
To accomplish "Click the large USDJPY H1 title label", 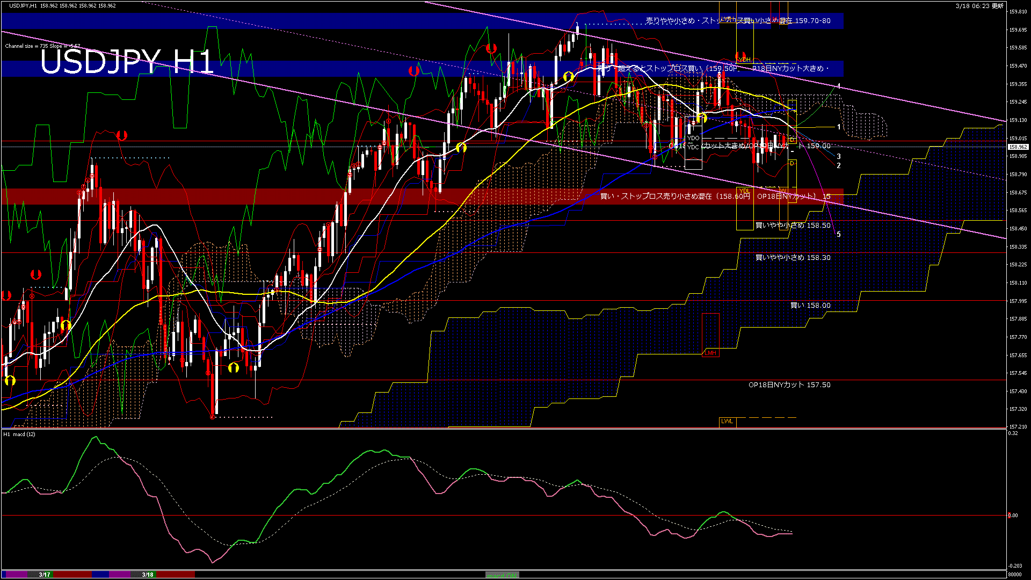I will click(127, 62).
